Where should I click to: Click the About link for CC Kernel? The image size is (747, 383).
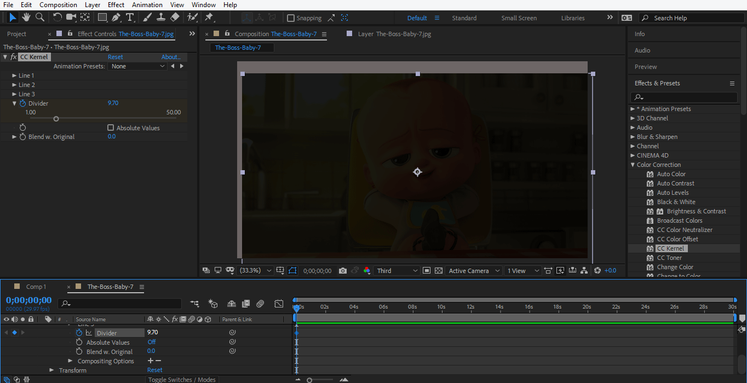coord(170,56)
